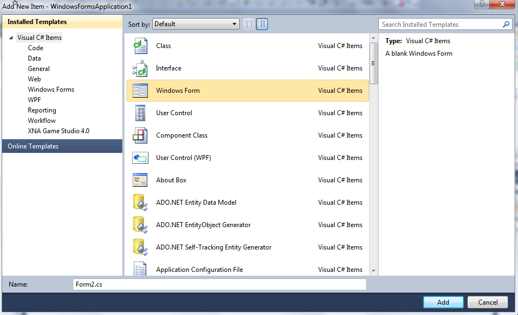518x315 pixels.
Task: Choose the Web category
Action: 34,79
